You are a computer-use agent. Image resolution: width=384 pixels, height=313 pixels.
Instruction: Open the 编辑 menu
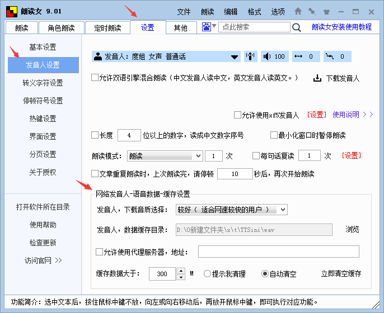click(x=231, y=12)
